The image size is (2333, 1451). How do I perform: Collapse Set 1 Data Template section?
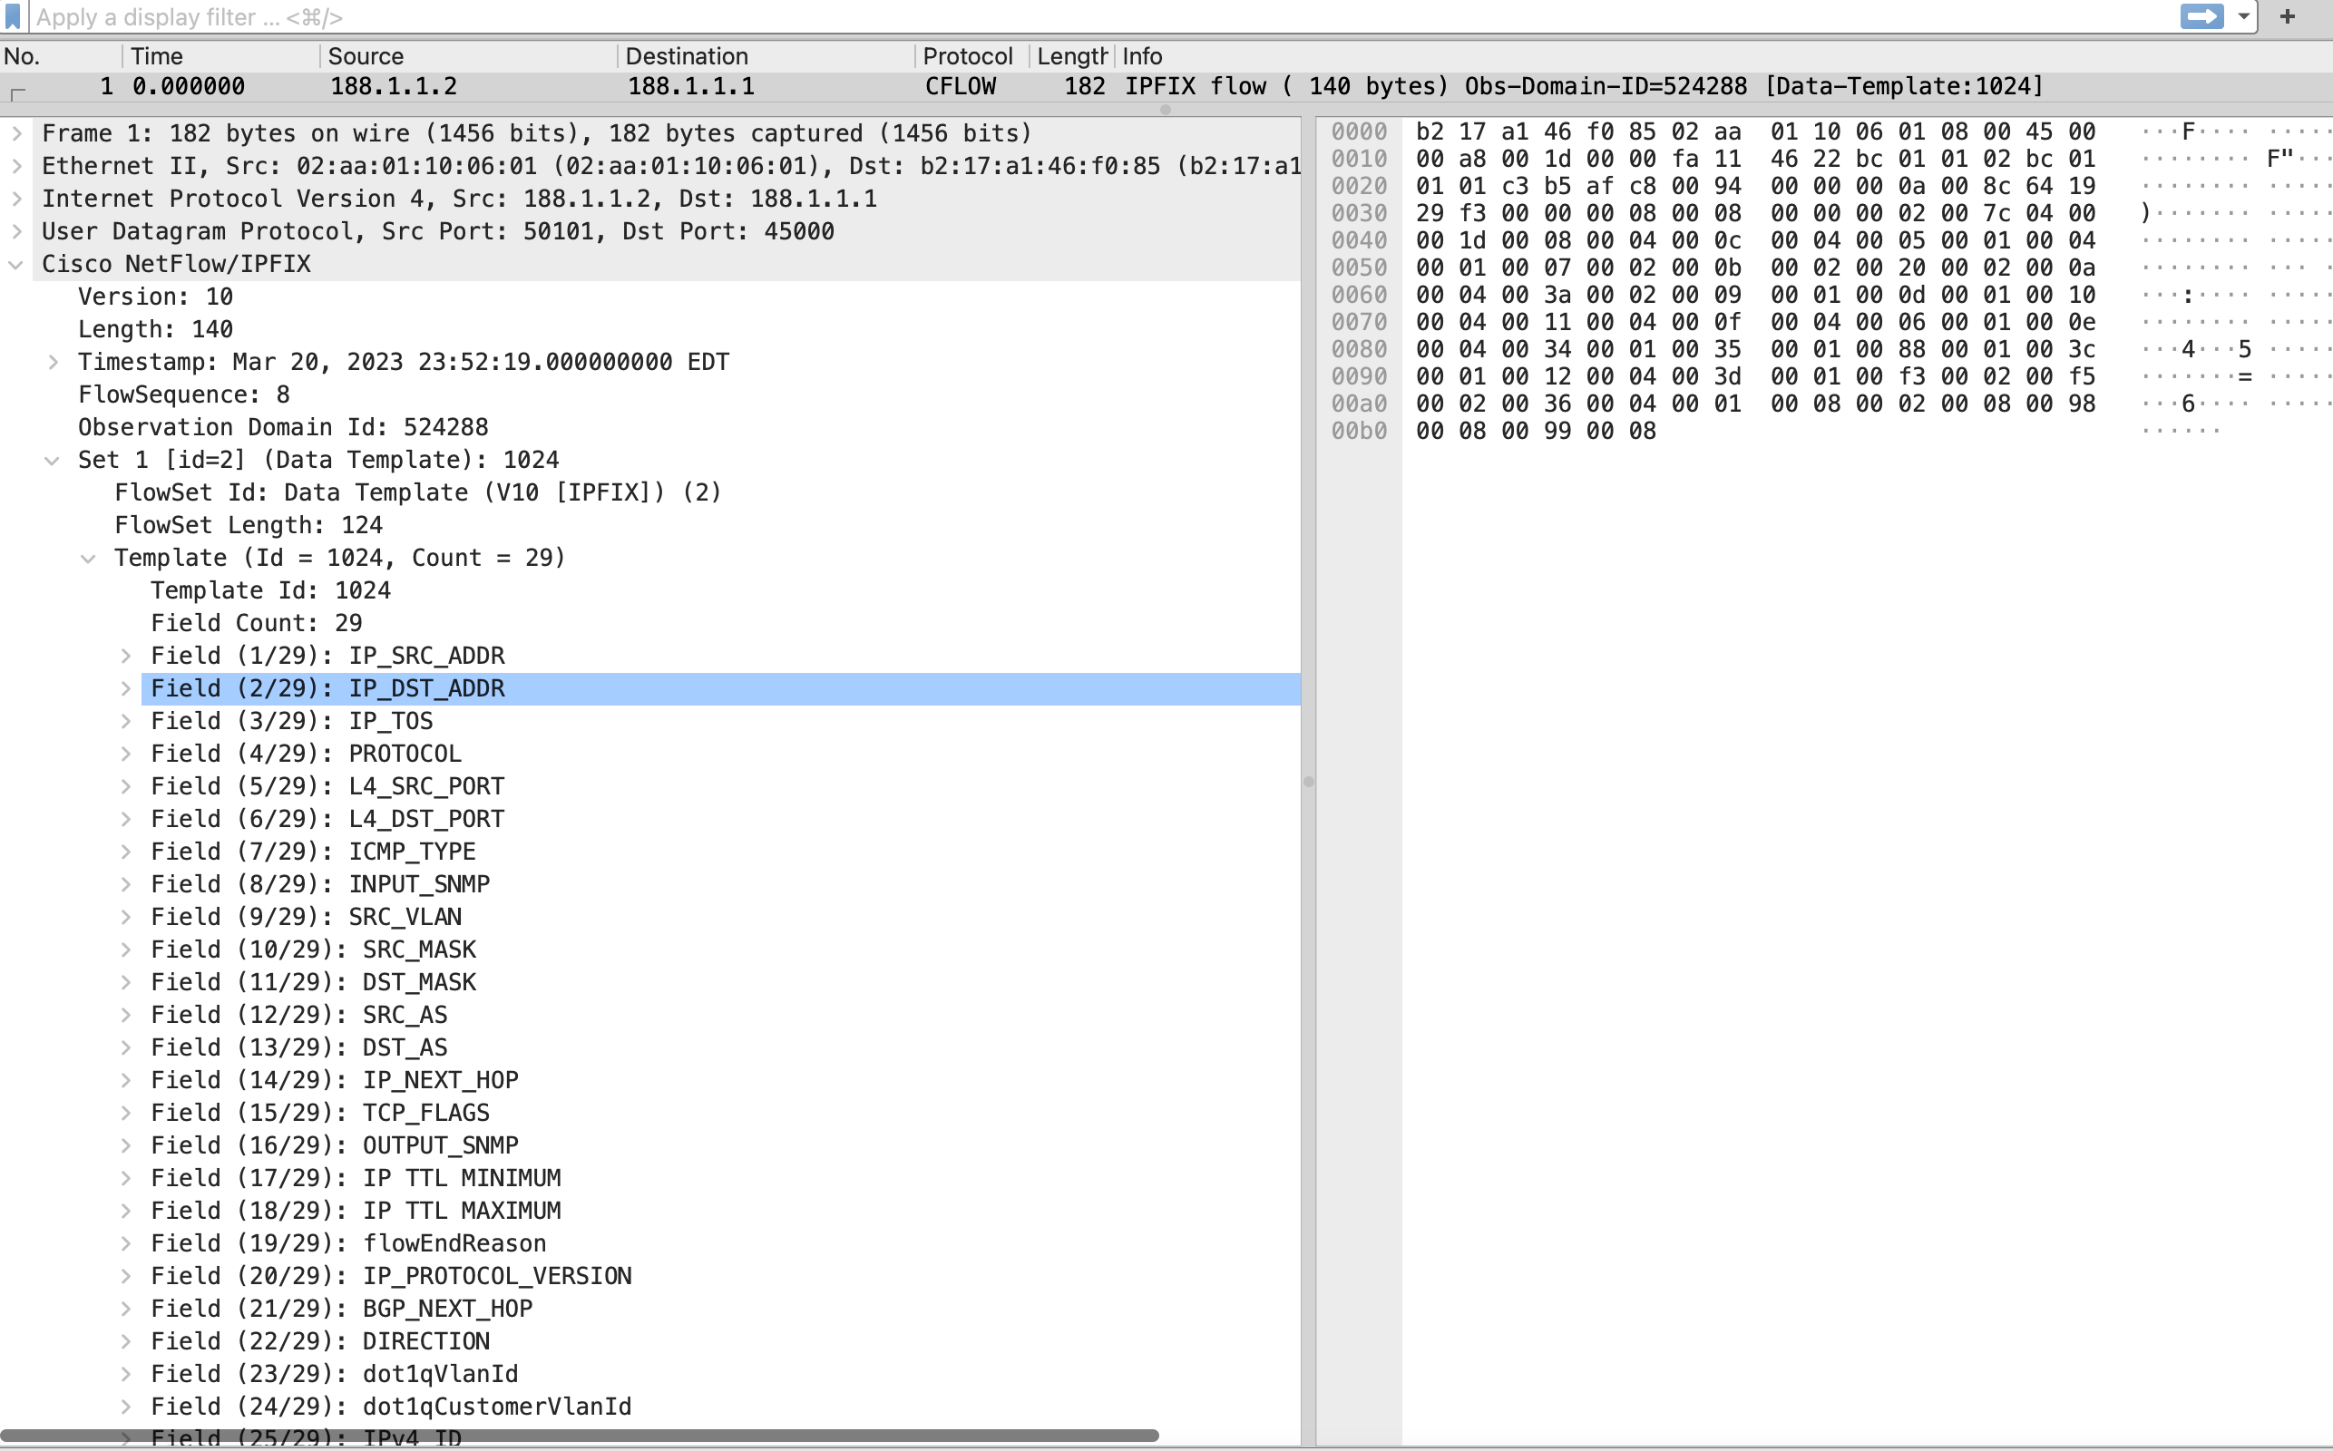point(54,460)
